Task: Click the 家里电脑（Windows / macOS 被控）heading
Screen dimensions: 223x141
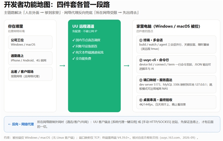Action: (168, 26)
